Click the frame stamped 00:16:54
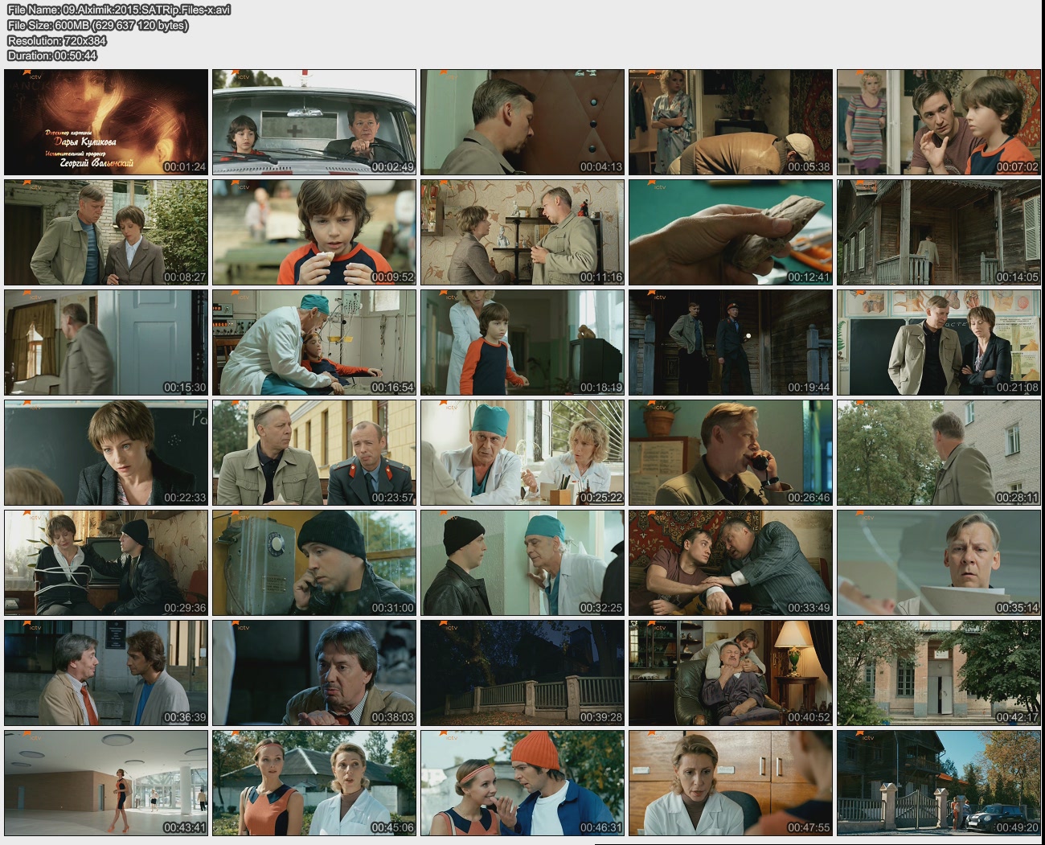Viewport: 1045px width, 845px height. (314, 343)
